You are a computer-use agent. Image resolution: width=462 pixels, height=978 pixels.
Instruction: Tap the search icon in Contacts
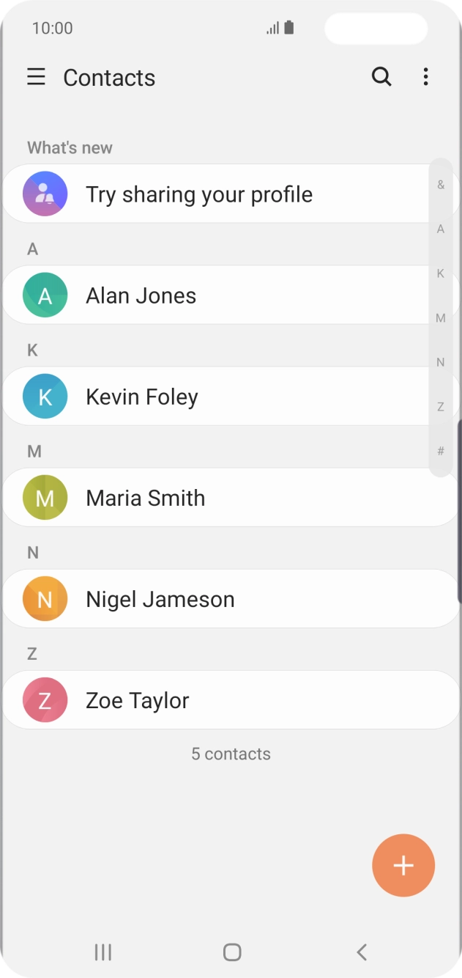pos(381,77)
